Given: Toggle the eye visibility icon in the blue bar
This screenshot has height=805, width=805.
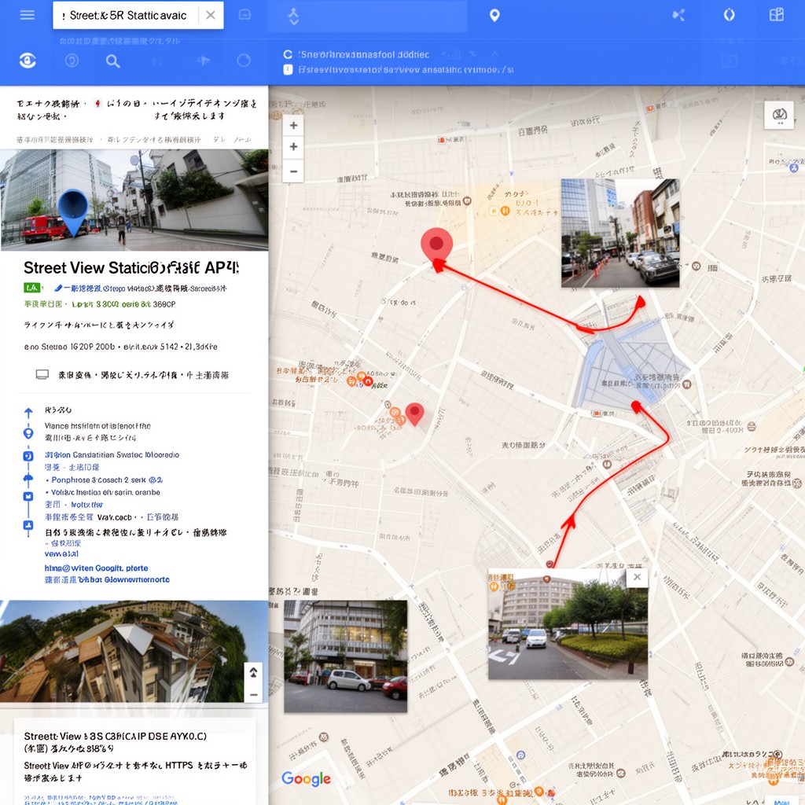Looking at the screenshot, I should point(28,61).
